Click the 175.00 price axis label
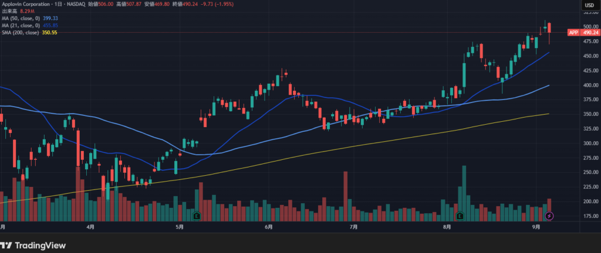Screen dimensions: 601x253 [590, 216]
